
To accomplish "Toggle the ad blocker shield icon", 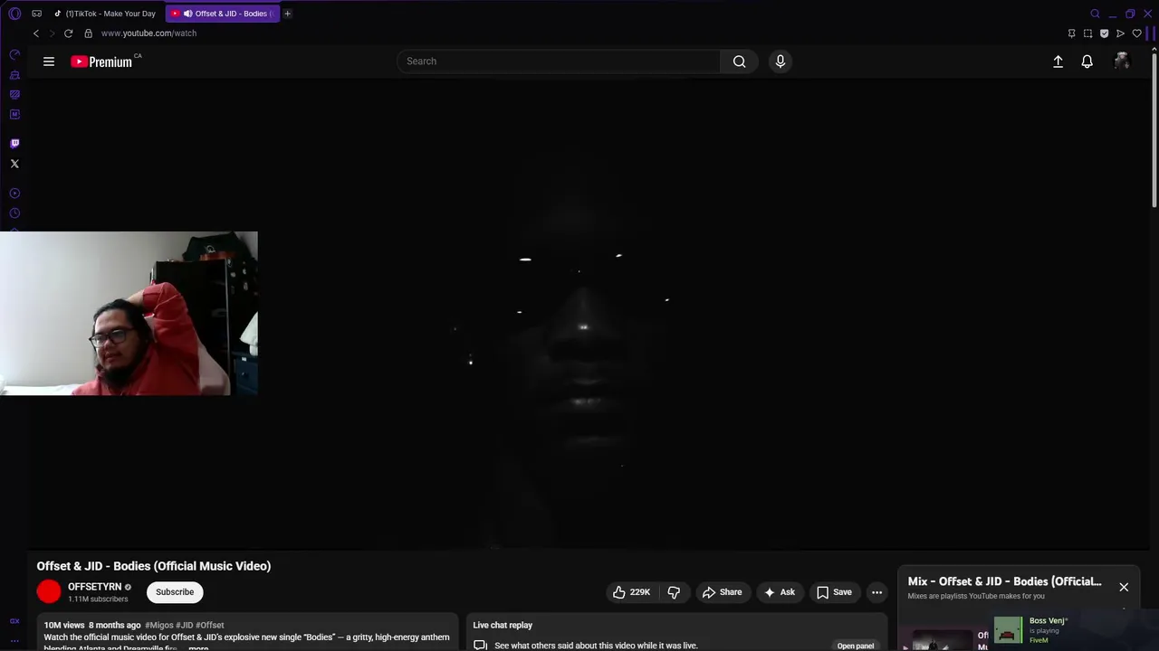I will [x=1104, y=33].
